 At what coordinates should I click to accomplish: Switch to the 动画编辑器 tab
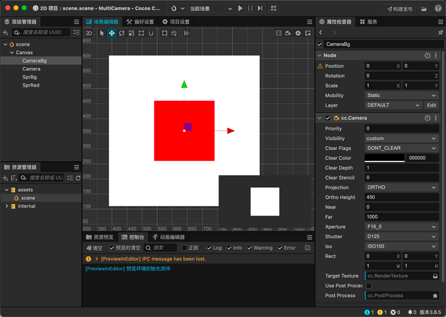(169, 237)
